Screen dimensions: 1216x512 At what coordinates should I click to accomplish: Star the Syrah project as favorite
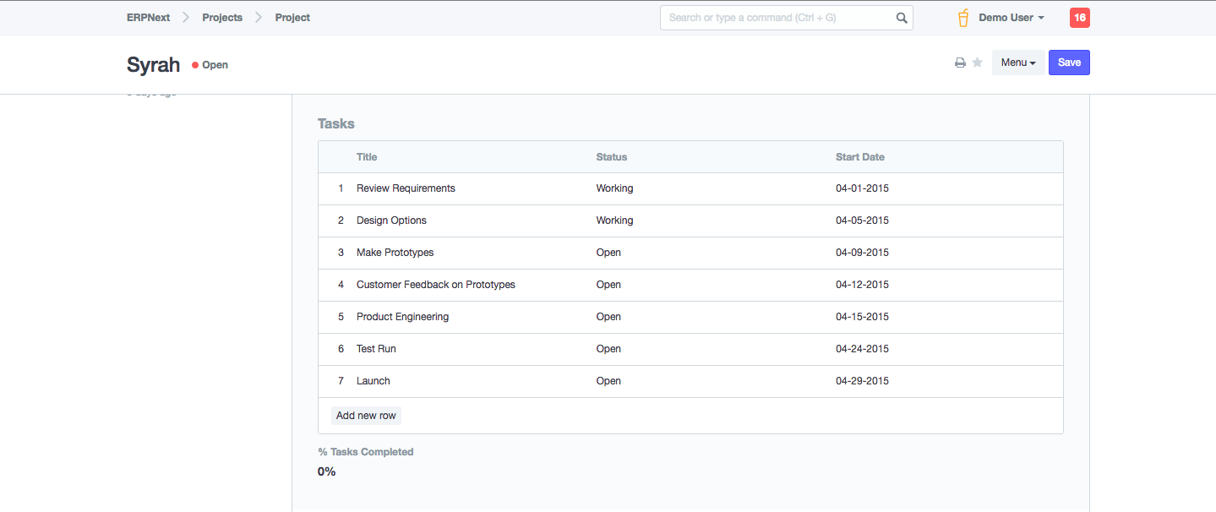[977, 63]
